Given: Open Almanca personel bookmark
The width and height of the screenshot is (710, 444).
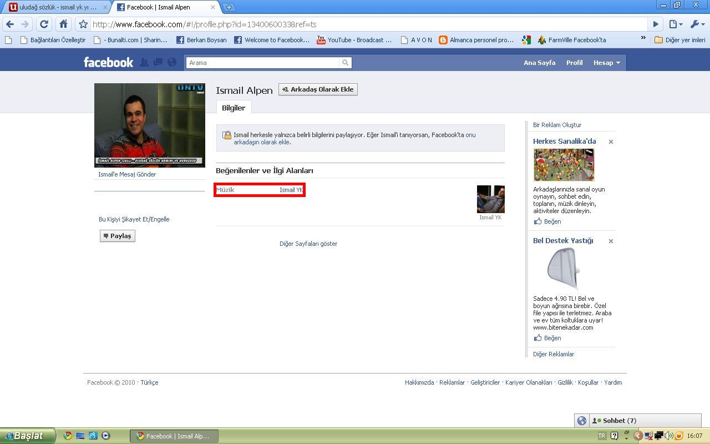Looking at the screenshot, I should click(x=476, y=40).
